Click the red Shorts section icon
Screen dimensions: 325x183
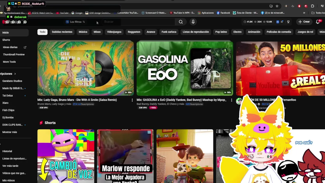41,123
